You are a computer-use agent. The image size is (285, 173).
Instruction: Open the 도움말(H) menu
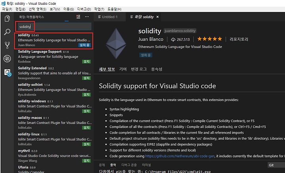click(x=114, y=9)
